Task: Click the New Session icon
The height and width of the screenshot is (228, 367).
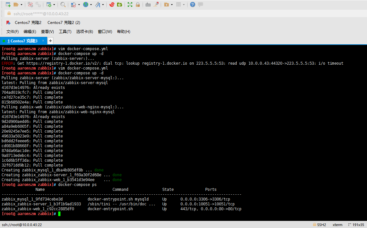Action: pyautogui.click(x=8, y=5)
